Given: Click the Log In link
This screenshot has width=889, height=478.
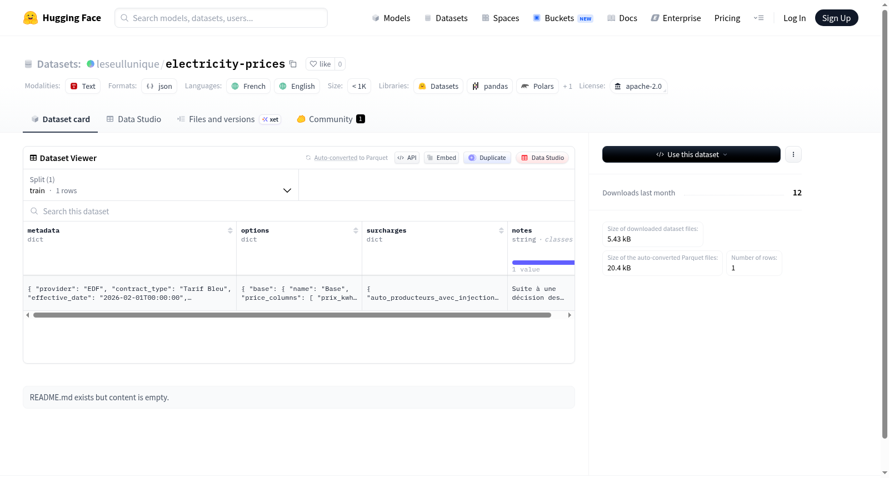Looking at the screenshot, I should (795, 18).
